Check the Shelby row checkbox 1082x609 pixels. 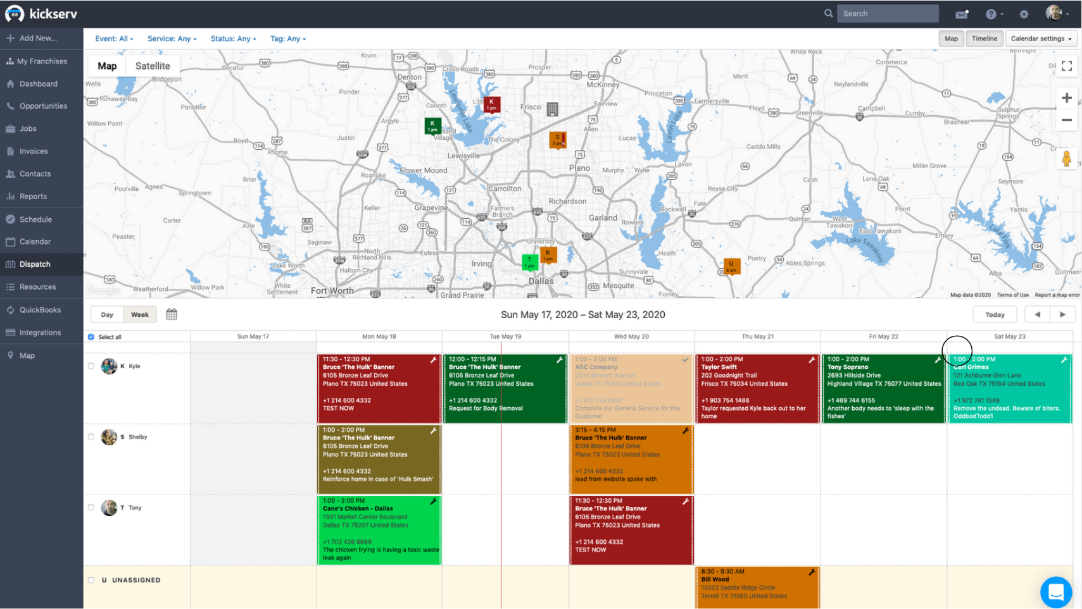pyautogui.click(x=91, y=437)
